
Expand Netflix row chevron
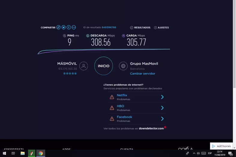click(x=162, y=97)
